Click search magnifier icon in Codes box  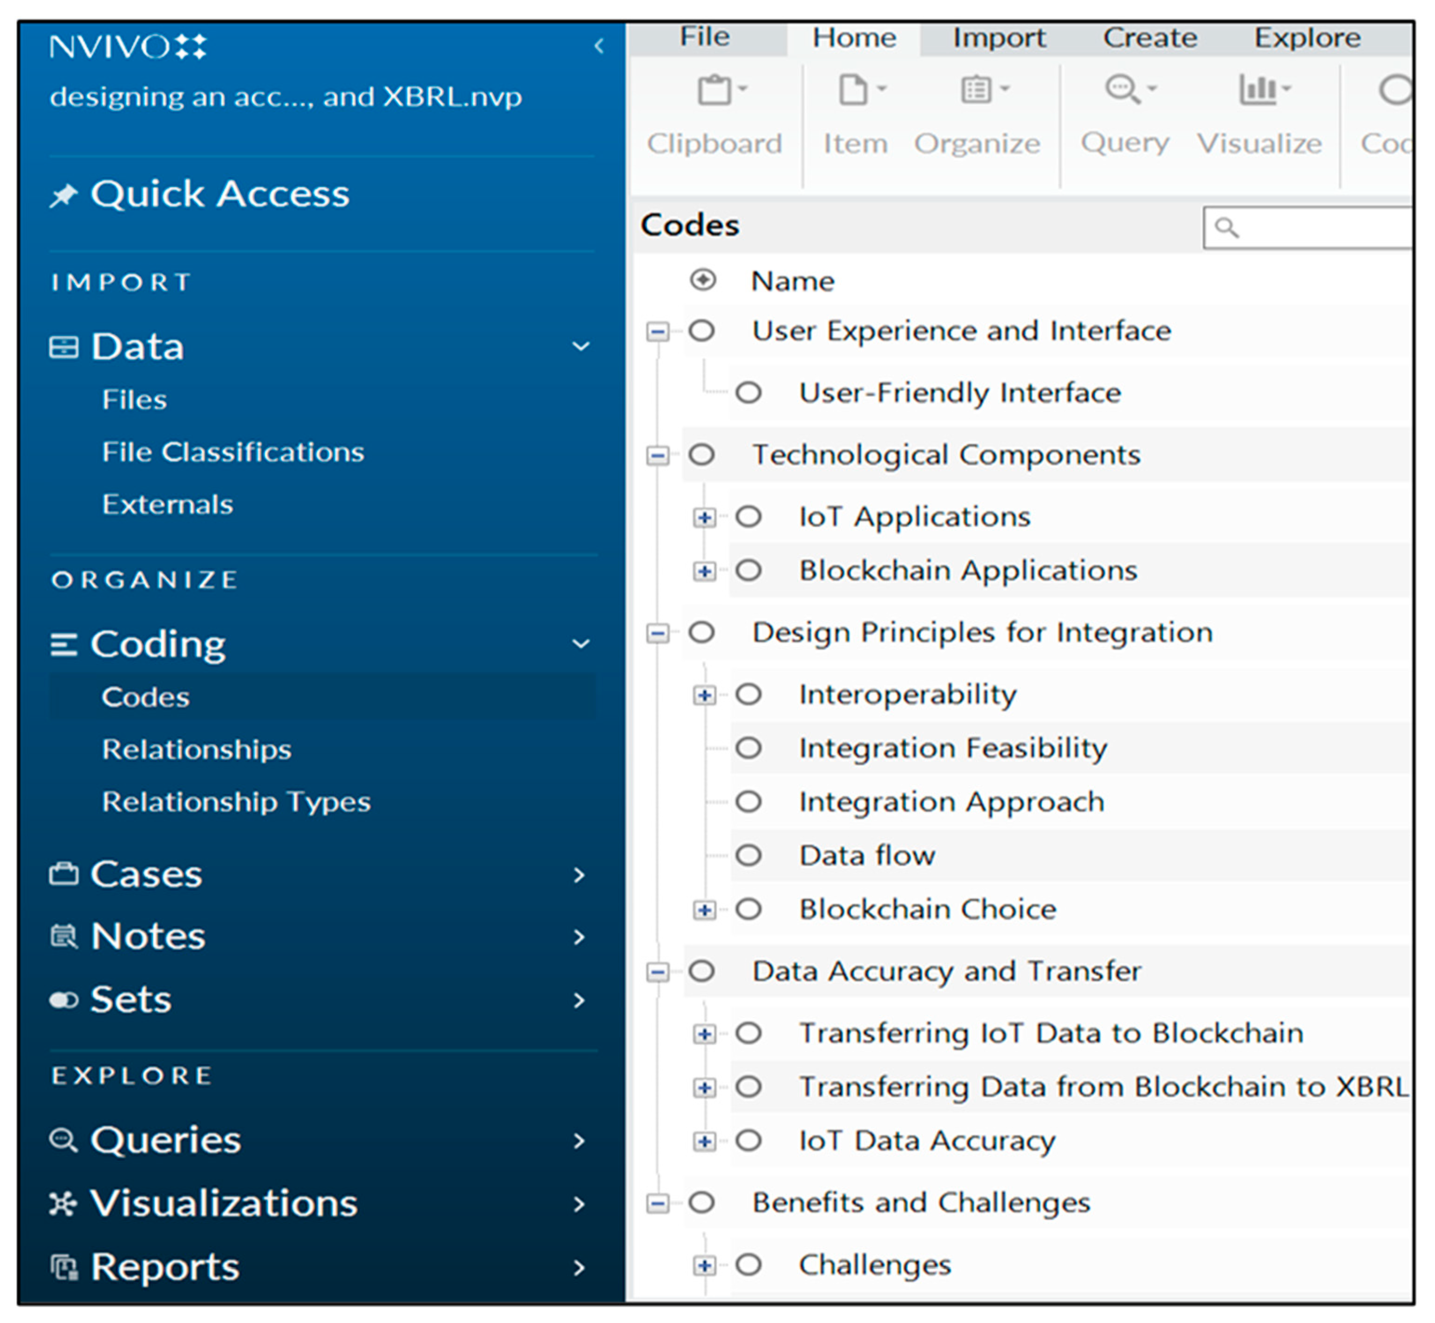[x=1226, y=228]
